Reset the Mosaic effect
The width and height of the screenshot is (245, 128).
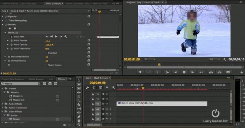[x=89, y=24]
